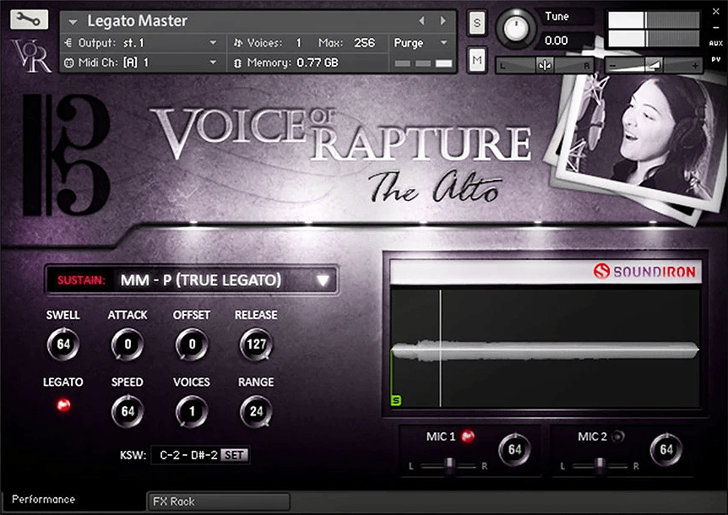Go to the next instrument preset arrow

pyautogui.click(x=443, y=21)
